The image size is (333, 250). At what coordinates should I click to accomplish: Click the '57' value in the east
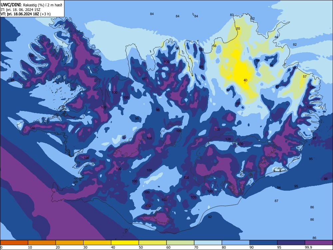(x=305, y=77)
